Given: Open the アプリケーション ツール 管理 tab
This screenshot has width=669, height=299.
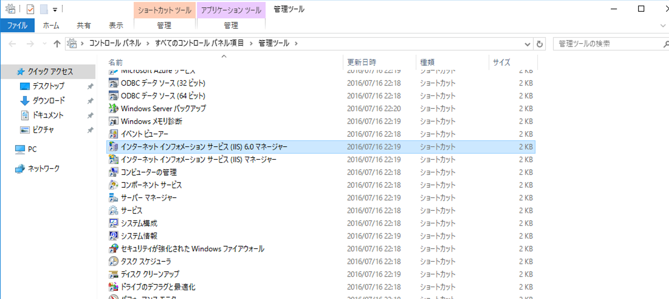Looking at the screenshot, I should point(231,26).
